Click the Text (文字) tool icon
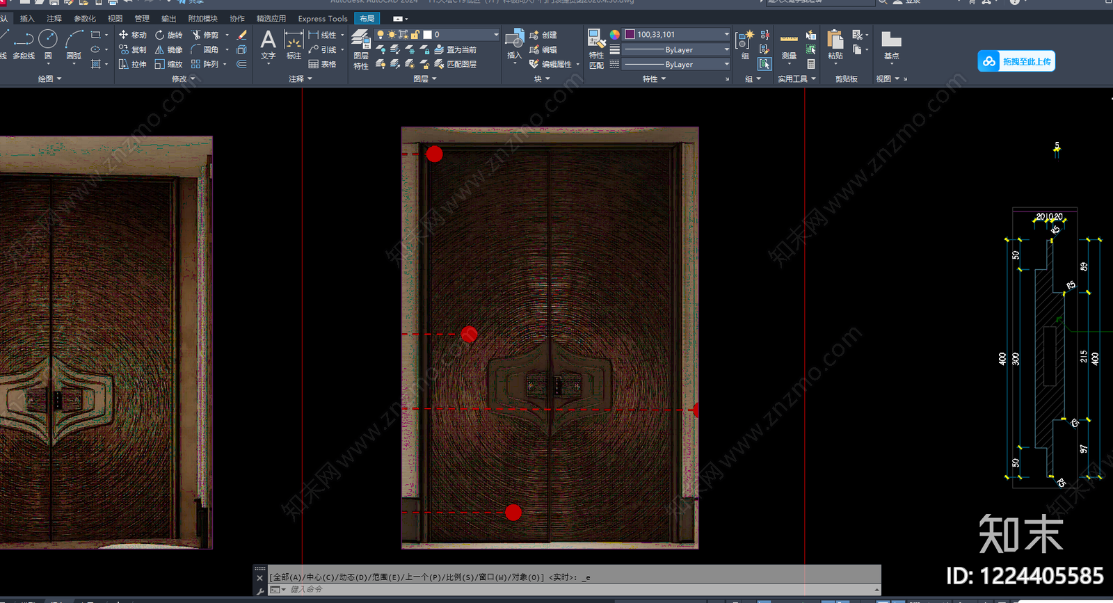This screenshot has height=603, width=1113. pos(268,46)
